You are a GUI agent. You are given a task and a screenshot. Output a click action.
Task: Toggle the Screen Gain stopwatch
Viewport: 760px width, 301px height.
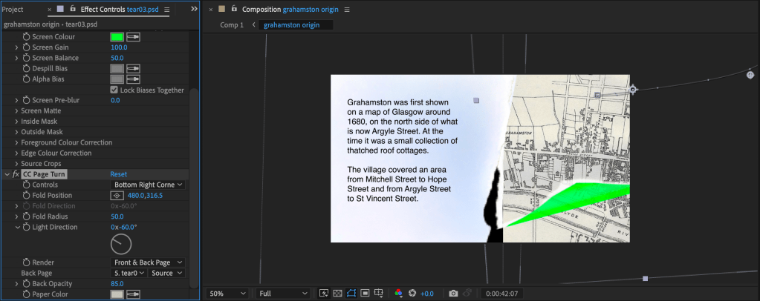click(27, 47)
